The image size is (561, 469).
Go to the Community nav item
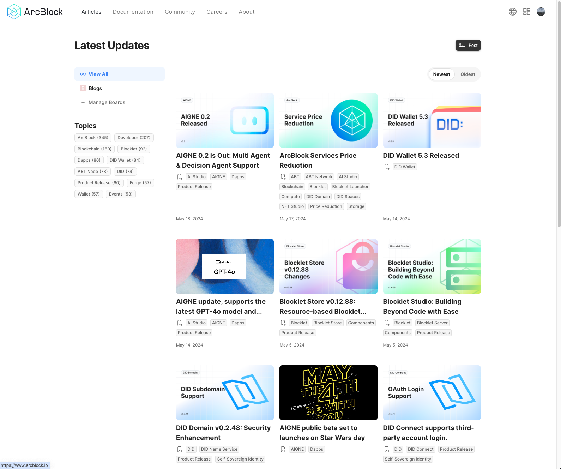tap(180, 12)
